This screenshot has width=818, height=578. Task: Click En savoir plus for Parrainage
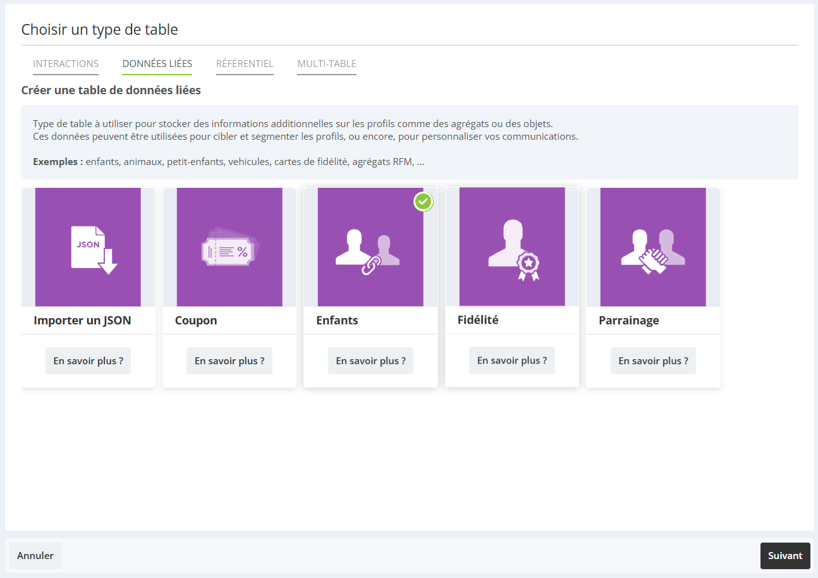[x=653, y=361]
